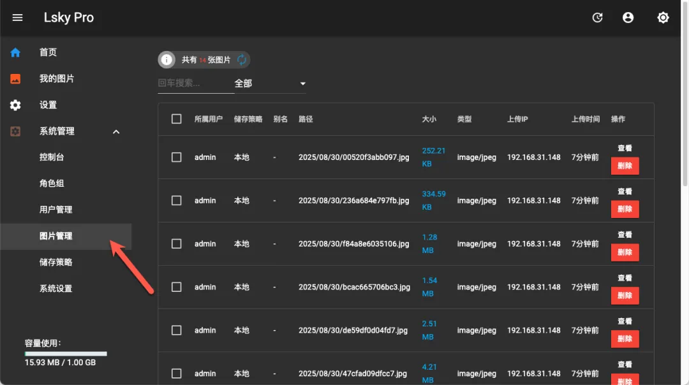Check the box for 00520f3abb097.jpg row
The image size is (689, 385).
click(x=177, y=157)
